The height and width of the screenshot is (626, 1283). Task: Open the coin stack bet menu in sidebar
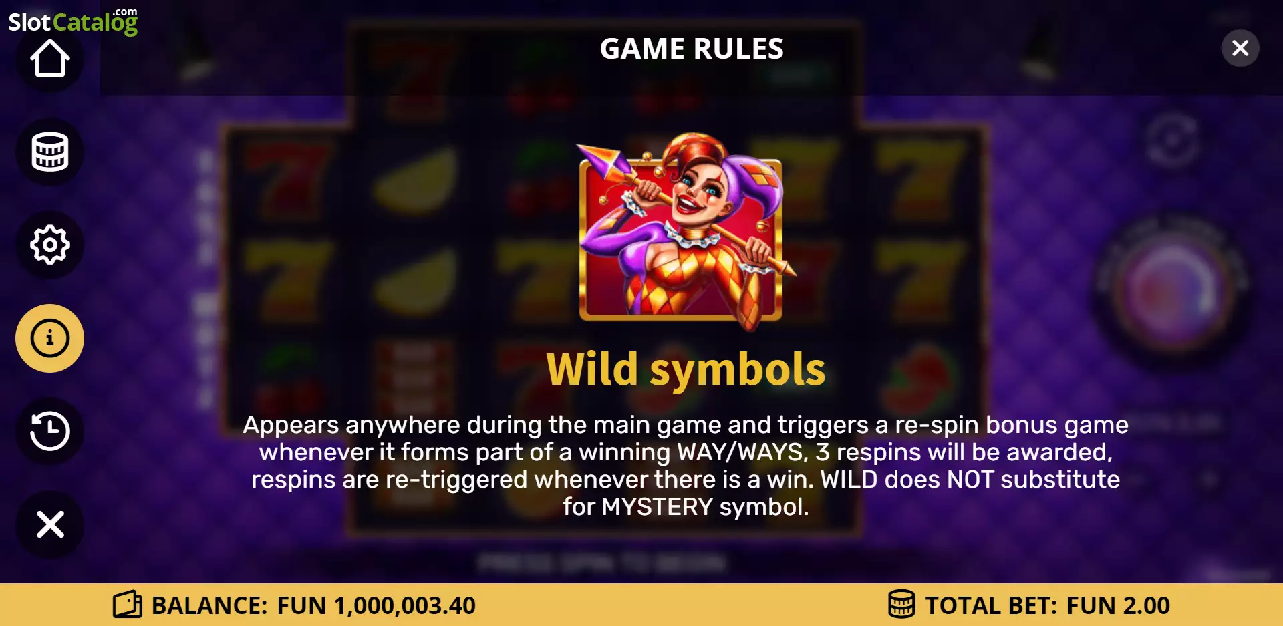tap(50, 152)
